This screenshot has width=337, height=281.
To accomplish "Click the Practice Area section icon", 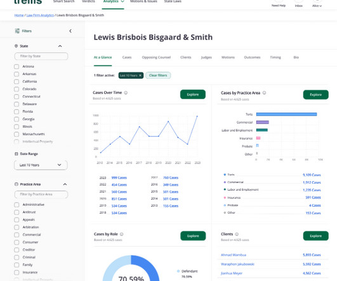I will 16,184.
